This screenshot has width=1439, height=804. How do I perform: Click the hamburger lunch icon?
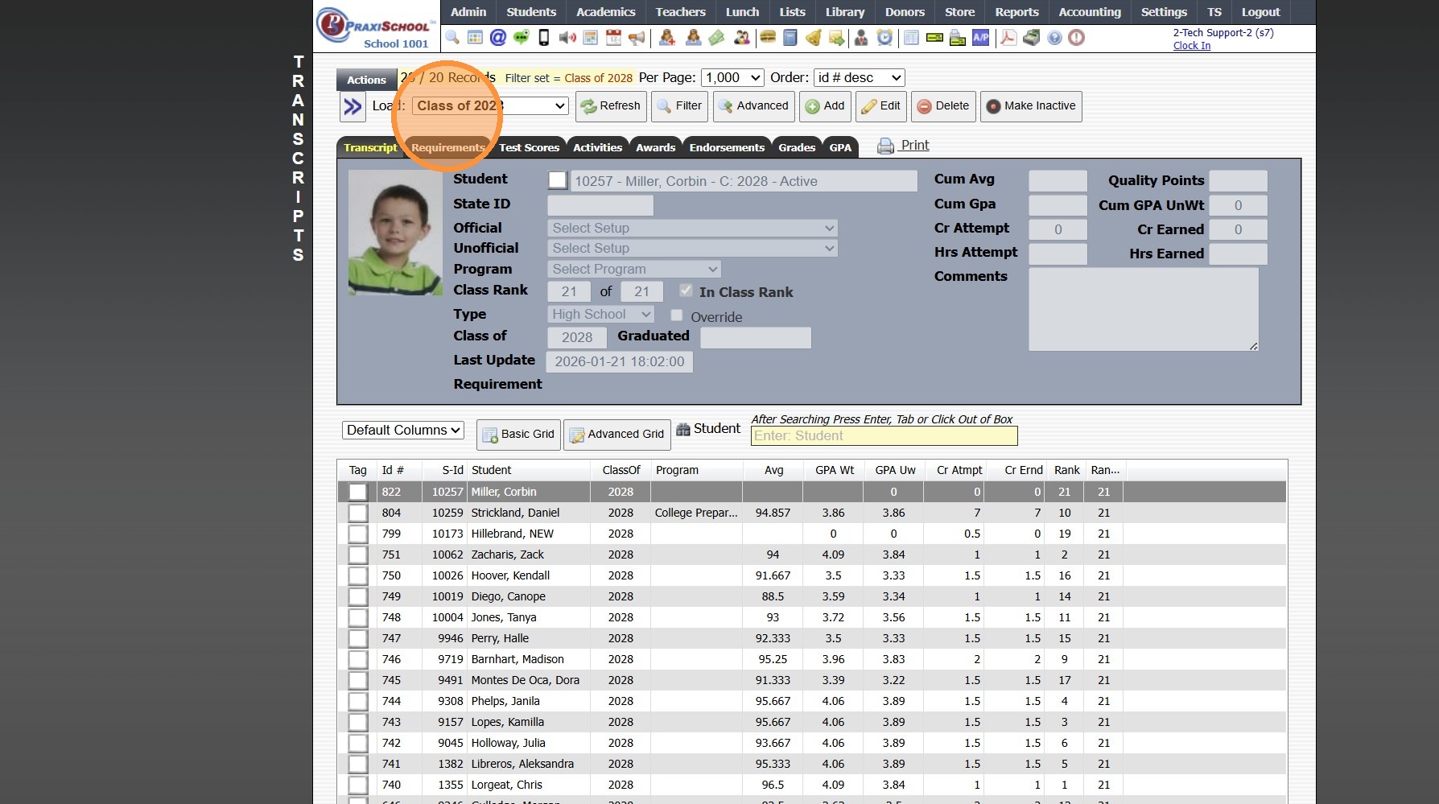(767, 38)
